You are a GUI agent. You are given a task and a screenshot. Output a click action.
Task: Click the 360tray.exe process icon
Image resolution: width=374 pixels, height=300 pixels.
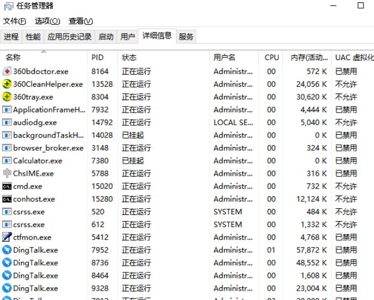click(x=7, y=97)
